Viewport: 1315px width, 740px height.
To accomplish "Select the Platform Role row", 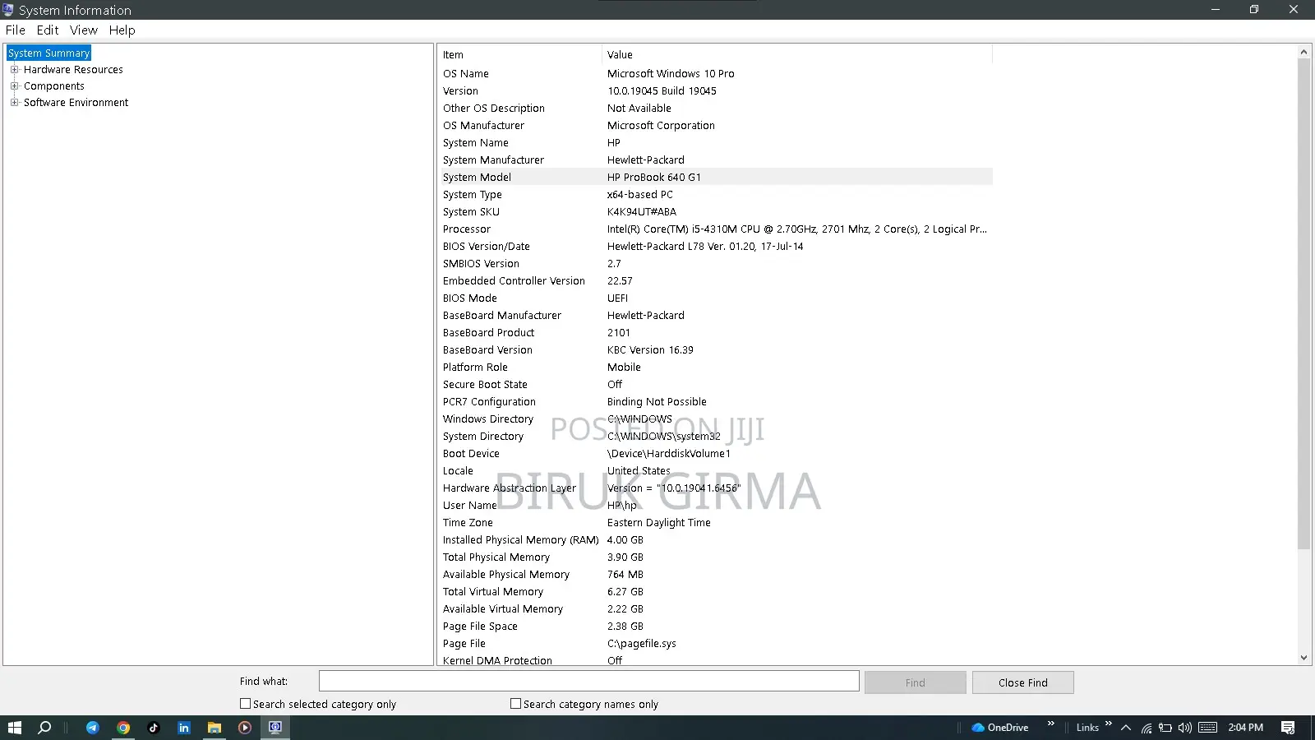I will click(715, 368).
